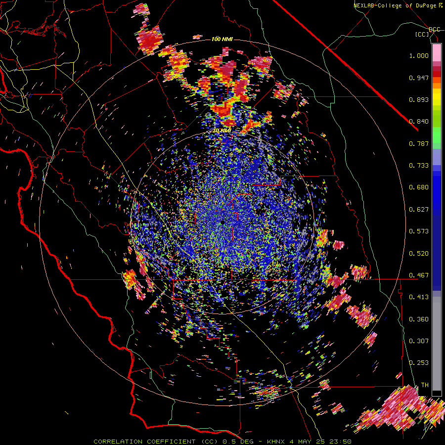
Task: Click the 0.787 color scale value
Action: tap(419, 143)
